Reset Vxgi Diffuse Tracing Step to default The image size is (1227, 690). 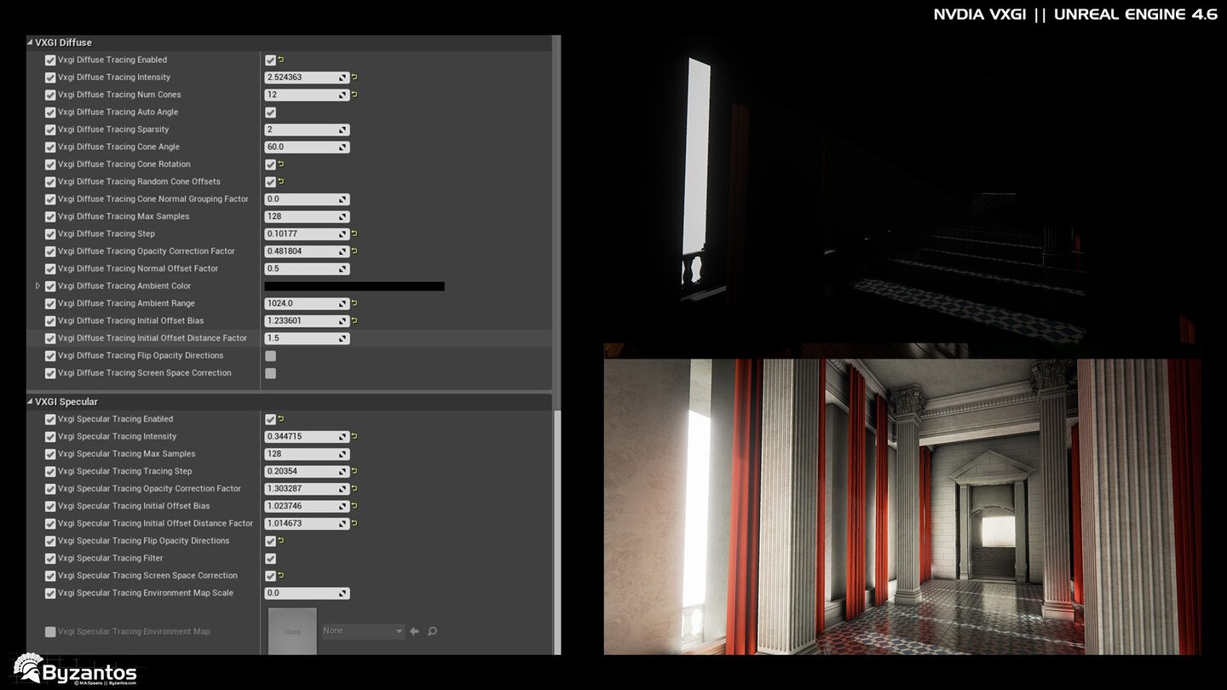354,233
